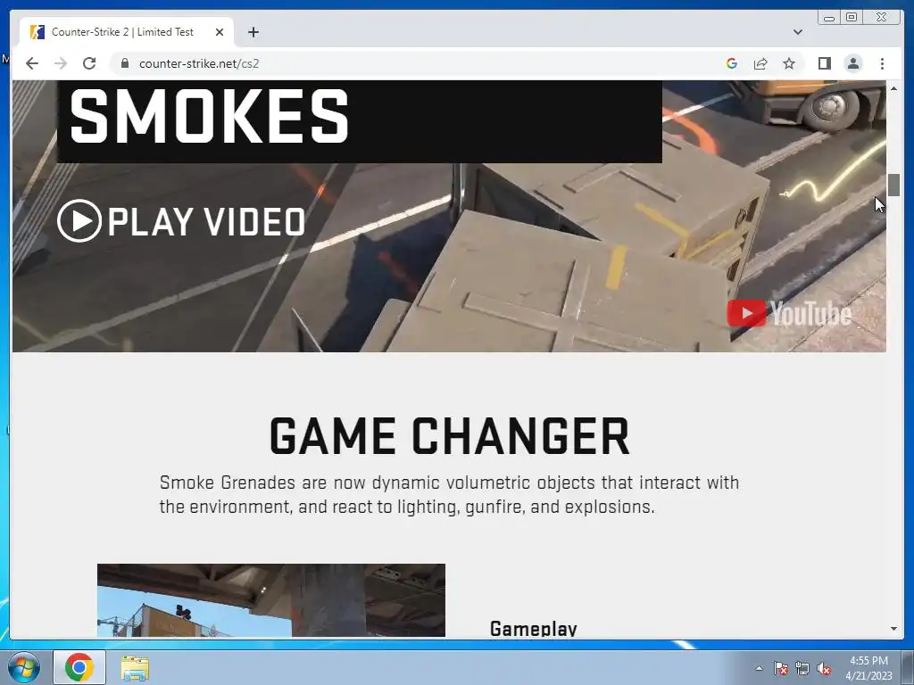Screen dimensions: 914x685
Task: Open Chrome's three-dot menu
Action: pyautogui.click(x=882, y=63)
